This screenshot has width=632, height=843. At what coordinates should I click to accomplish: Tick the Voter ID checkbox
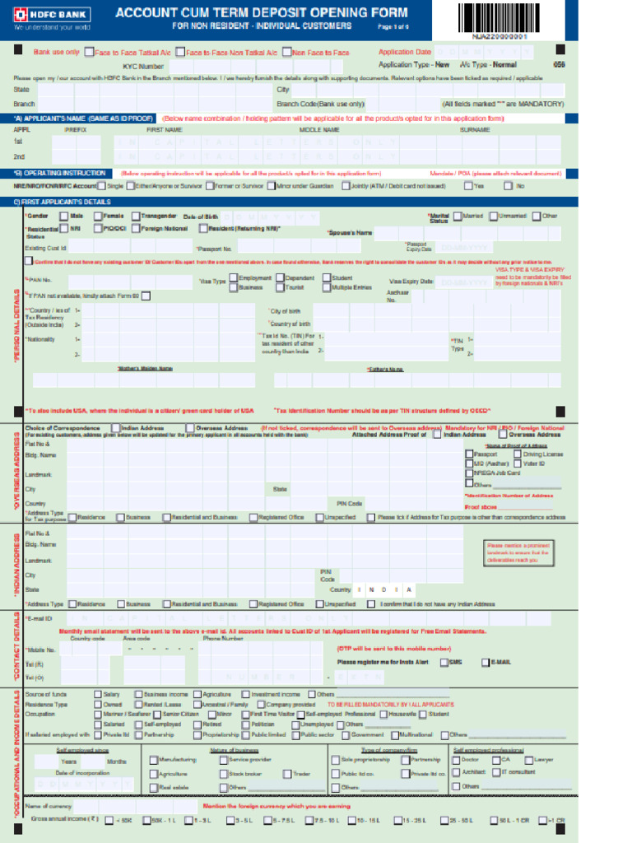point(518,463)
